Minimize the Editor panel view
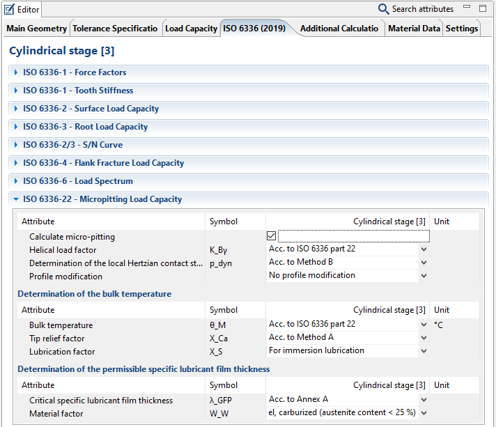The width and height of the screenshot is (496, 427). 466,8
